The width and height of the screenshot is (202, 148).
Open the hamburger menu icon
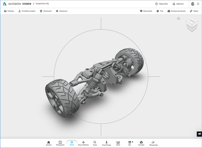point(198,4)
